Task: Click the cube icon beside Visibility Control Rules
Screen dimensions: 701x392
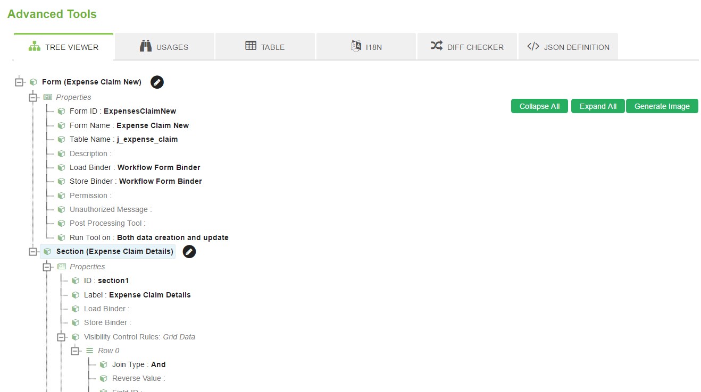Action: 76,337
